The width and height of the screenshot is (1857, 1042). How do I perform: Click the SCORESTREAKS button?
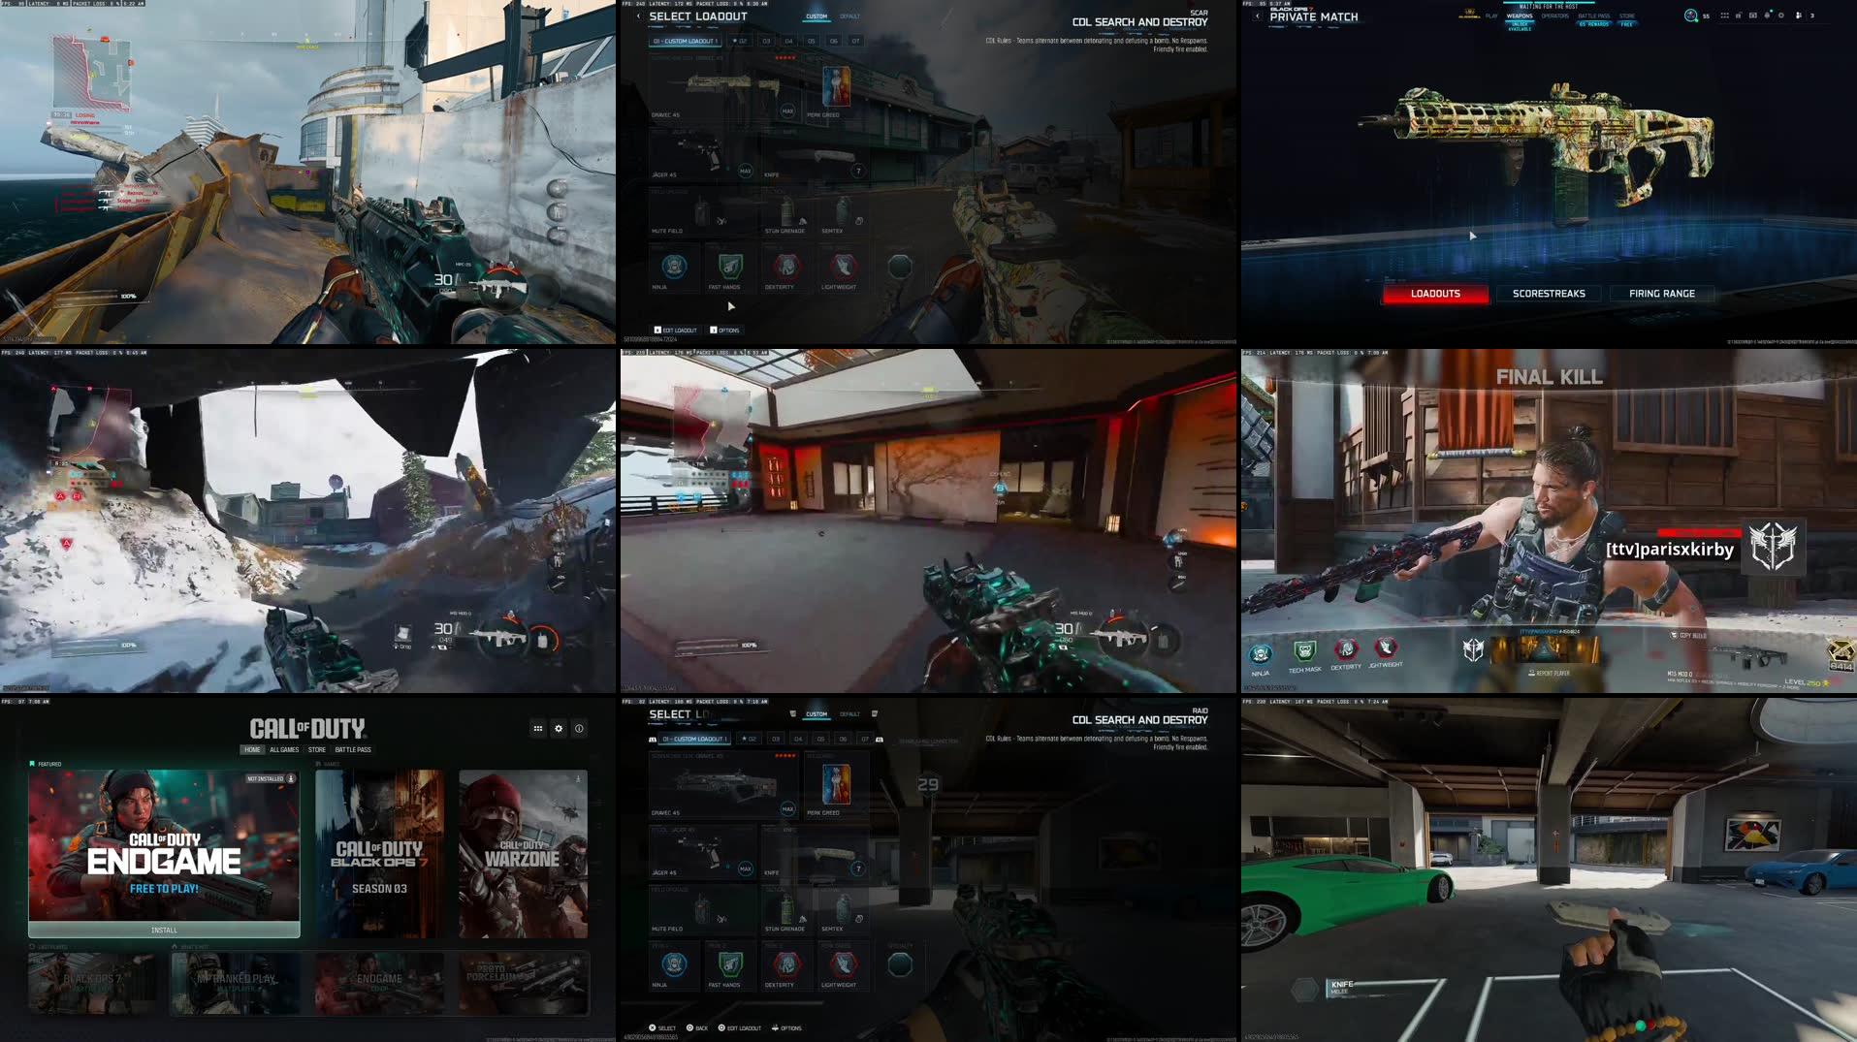1549,294
